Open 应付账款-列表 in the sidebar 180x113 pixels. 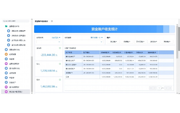14,68
